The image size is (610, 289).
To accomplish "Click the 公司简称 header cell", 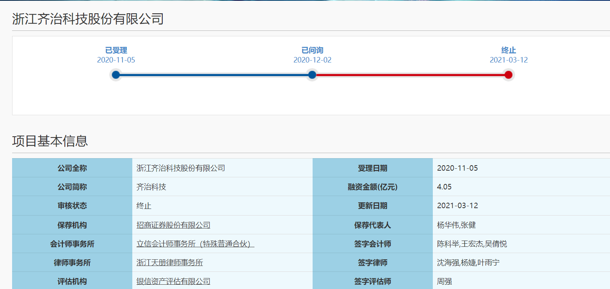I will (x=72, y=187).
